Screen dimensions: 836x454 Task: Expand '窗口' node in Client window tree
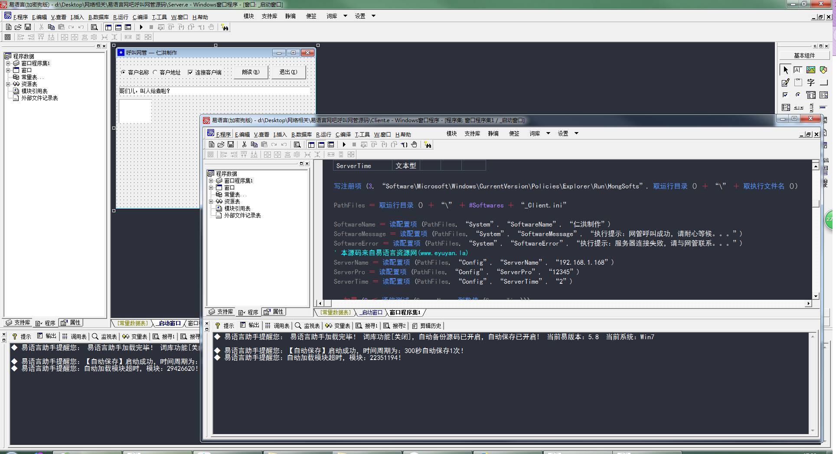[x=211, y=188]
